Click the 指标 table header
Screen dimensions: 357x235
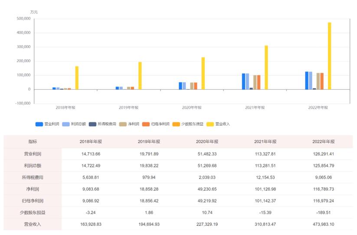pyautogui.click(x=33, y=142)
